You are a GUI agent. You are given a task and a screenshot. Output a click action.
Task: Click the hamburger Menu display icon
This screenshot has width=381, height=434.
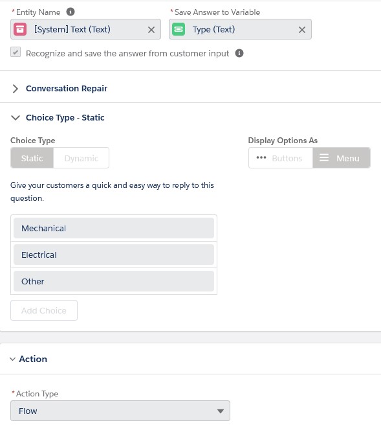[324, 158]
